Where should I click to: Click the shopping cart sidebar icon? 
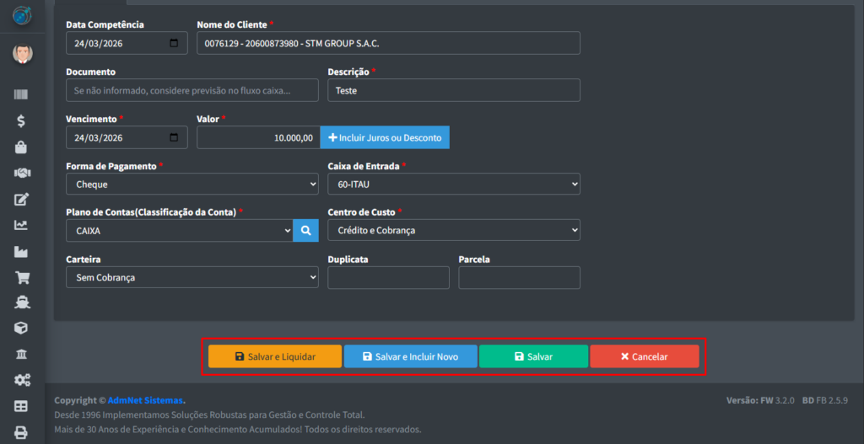click(21, 277)
